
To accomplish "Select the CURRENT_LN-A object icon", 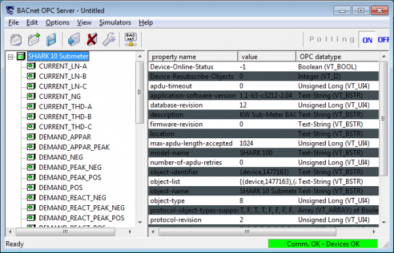I will (x=31, y=66).
